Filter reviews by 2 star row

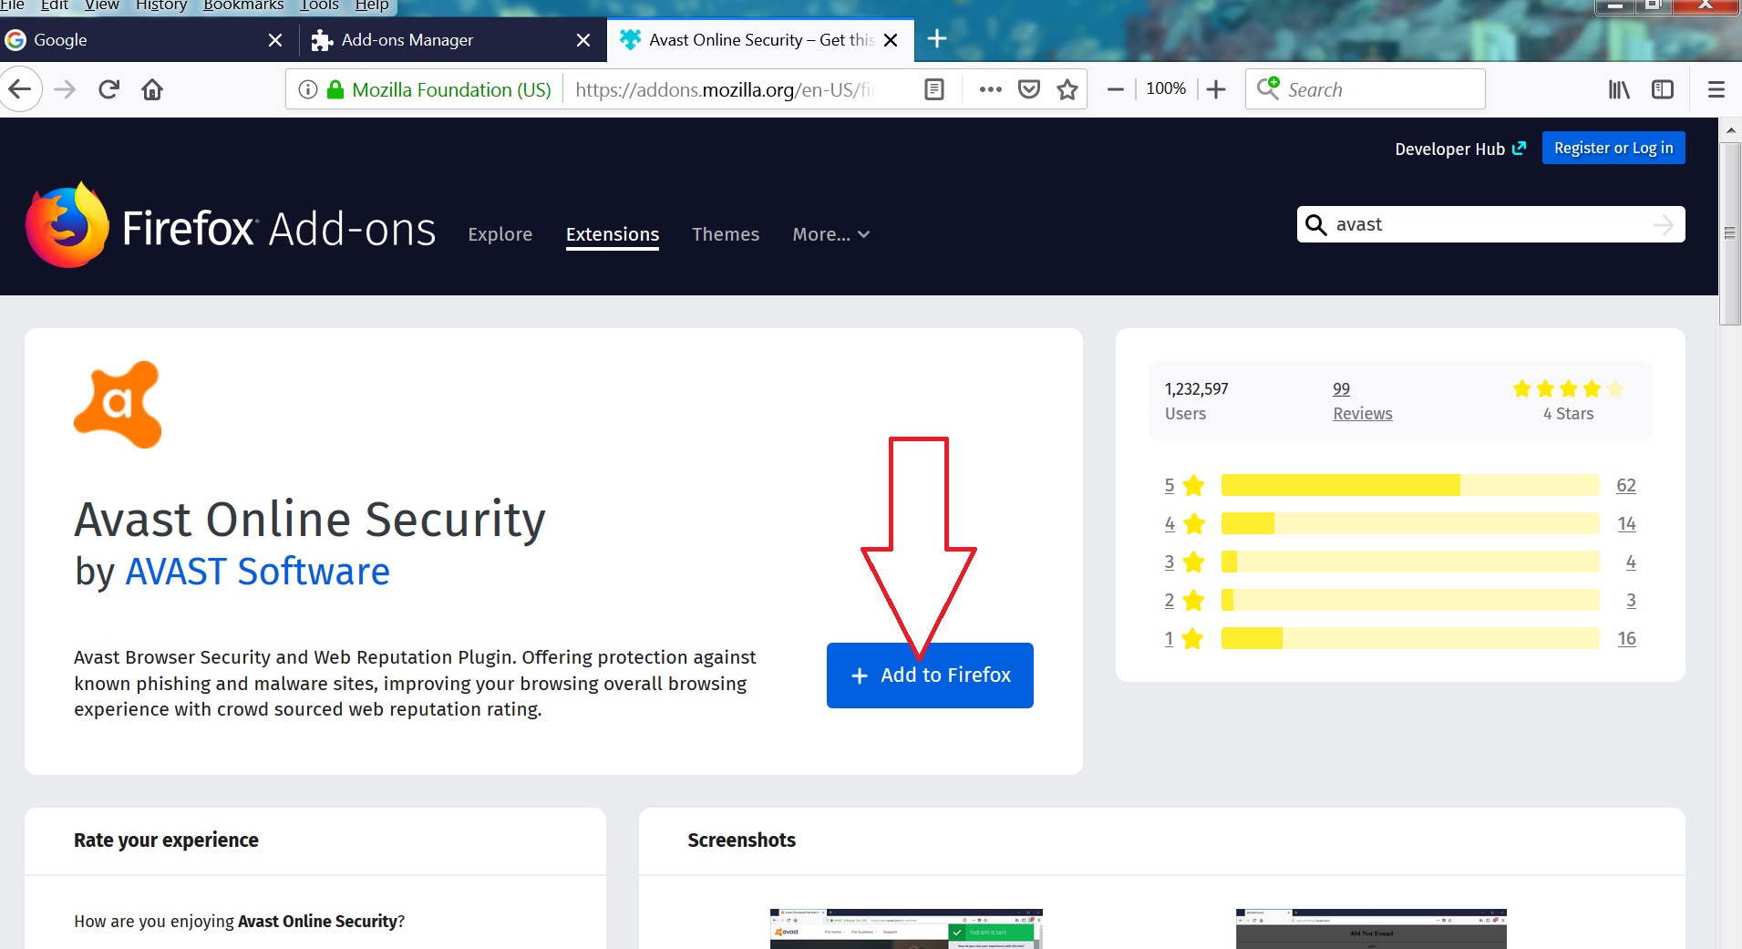(x=1400, y=600)
